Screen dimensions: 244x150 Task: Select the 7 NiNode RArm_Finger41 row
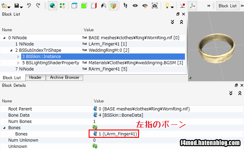[92, 69]
